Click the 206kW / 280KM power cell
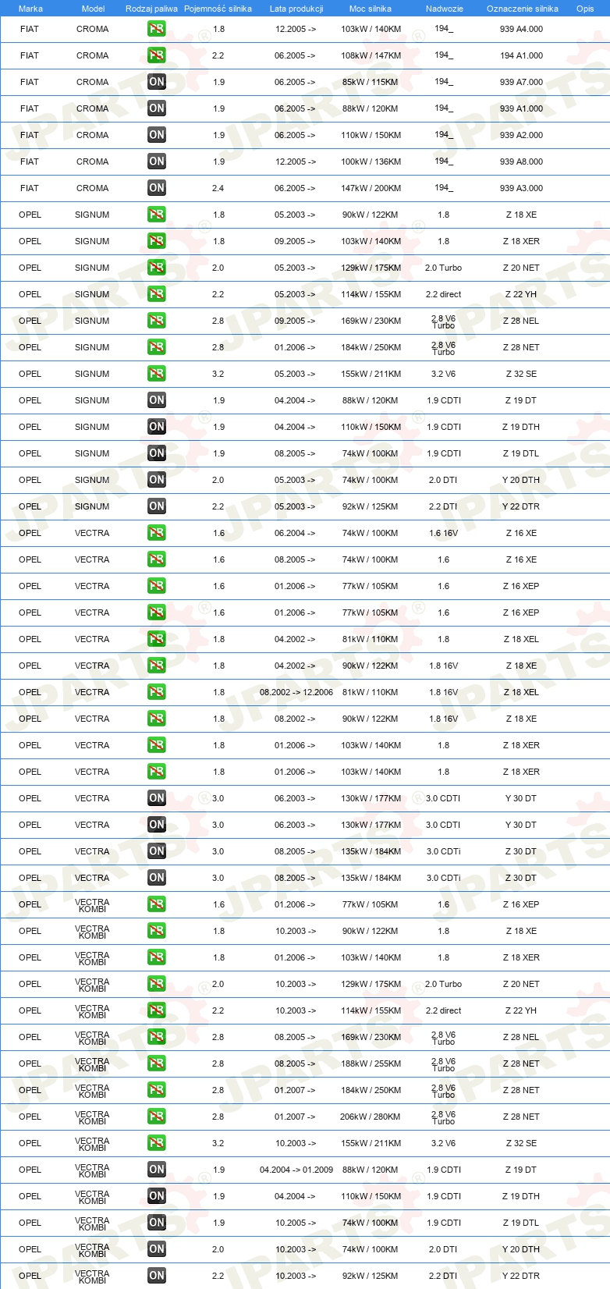This screenshot has width=610, height=1289. click(x=370, y=1117)
